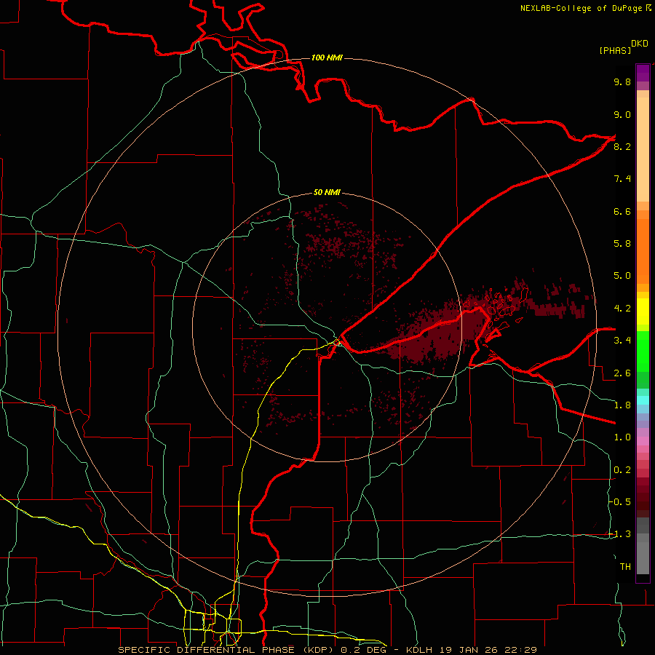
Task: Click the 2.6 legend value
Action: click(622, 373)
